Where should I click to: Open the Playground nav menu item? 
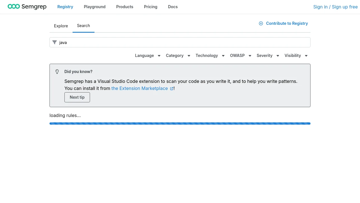point(94,7)
